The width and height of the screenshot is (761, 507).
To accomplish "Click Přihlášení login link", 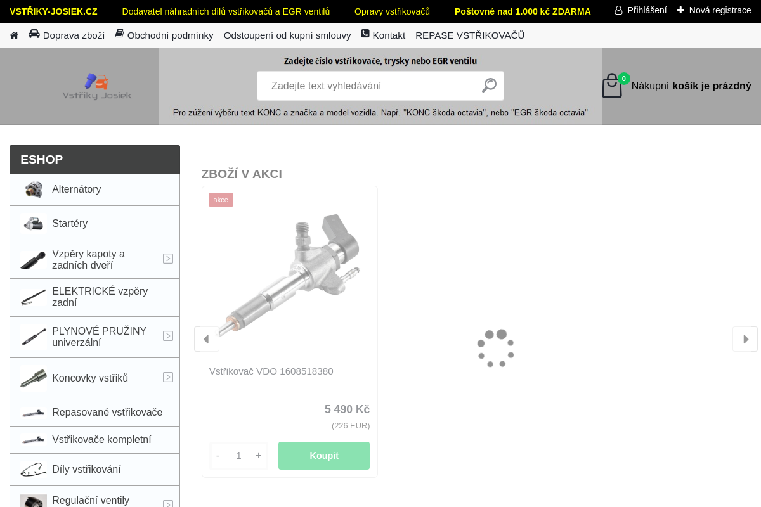I will (x=647, y=10).
